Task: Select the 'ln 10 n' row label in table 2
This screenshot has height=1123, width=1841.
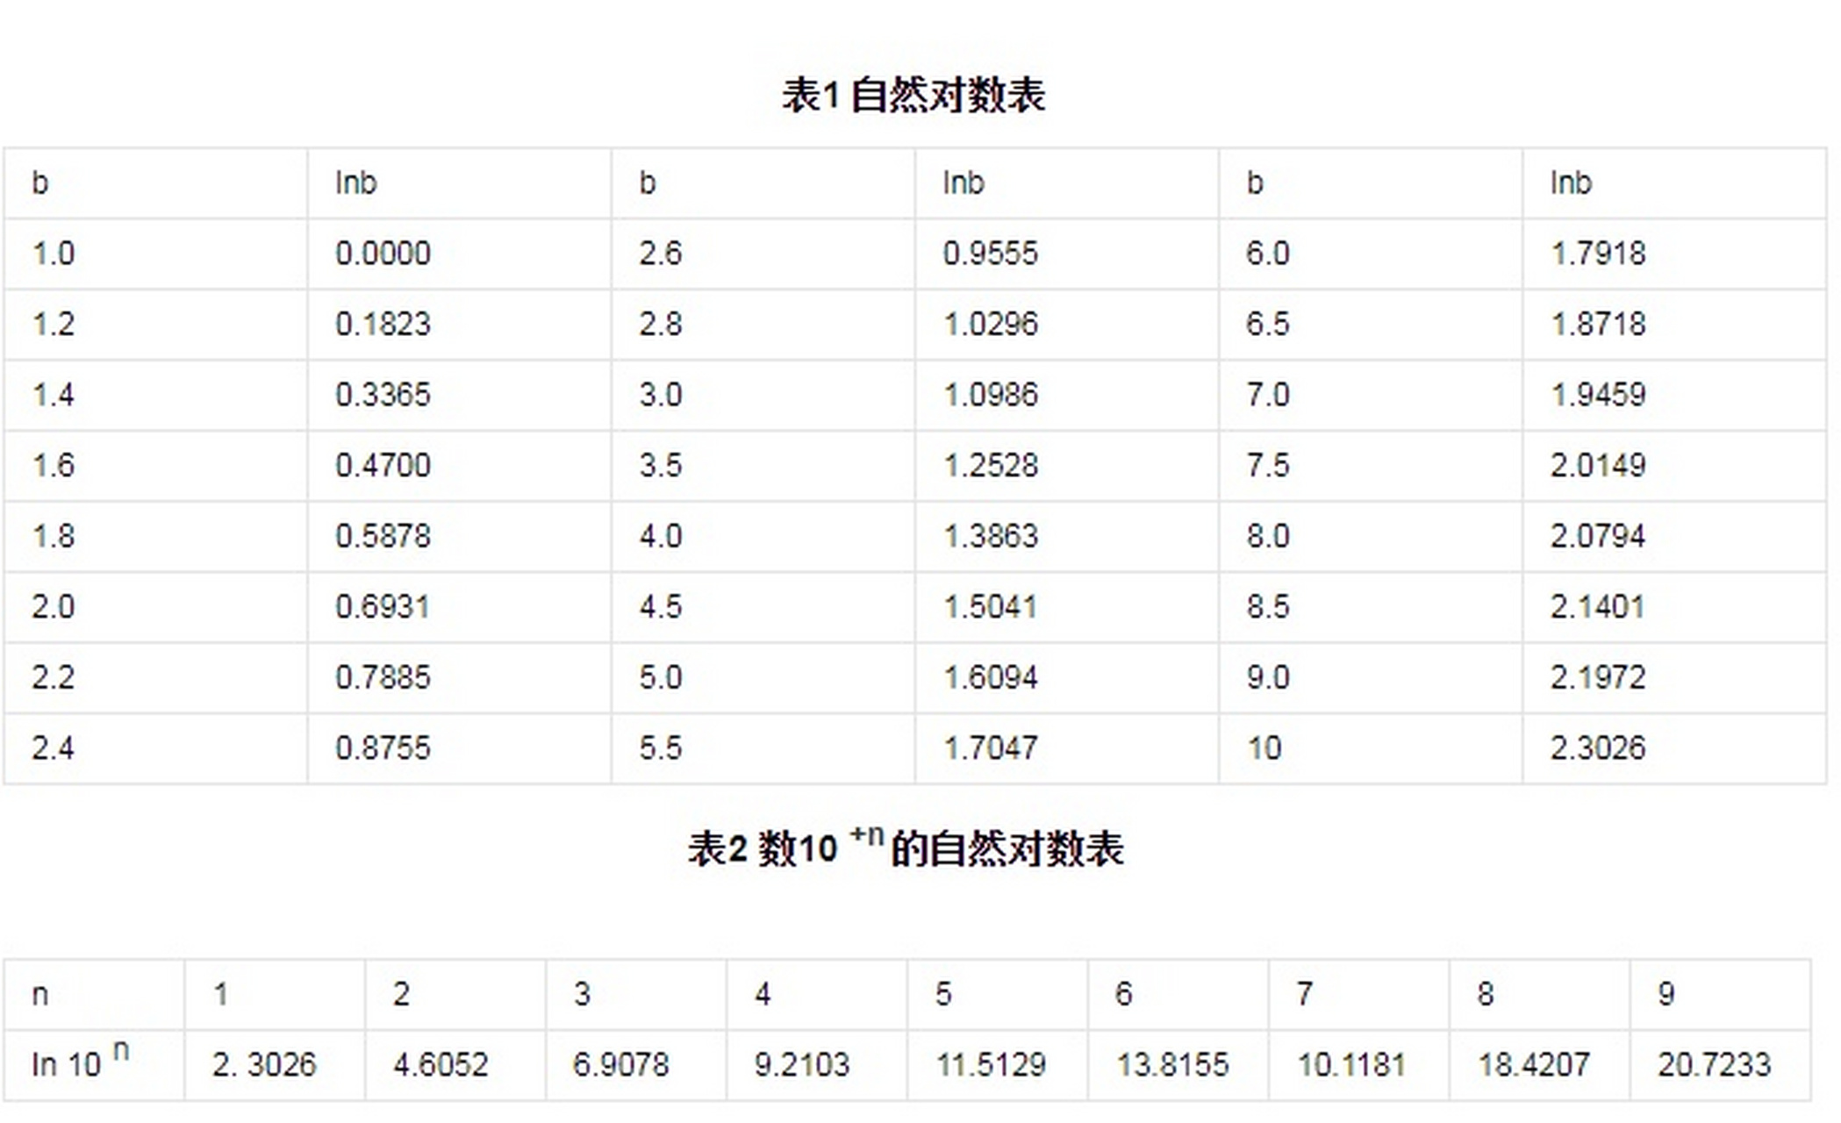Action: pos(81,1060)
